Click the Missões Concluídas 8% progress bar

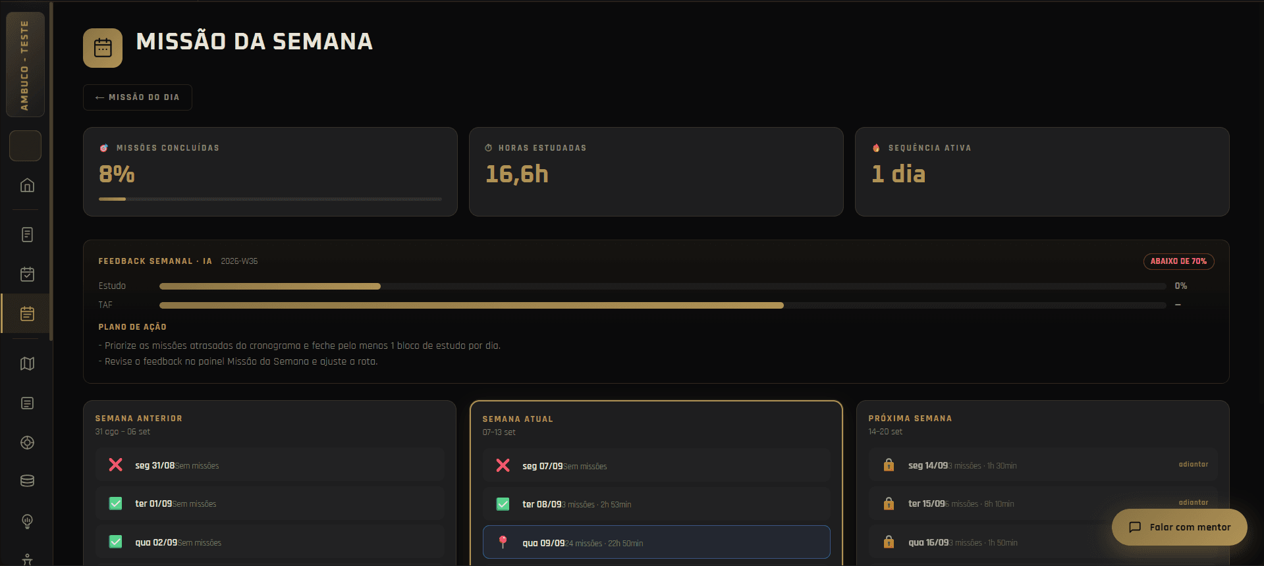270,199
